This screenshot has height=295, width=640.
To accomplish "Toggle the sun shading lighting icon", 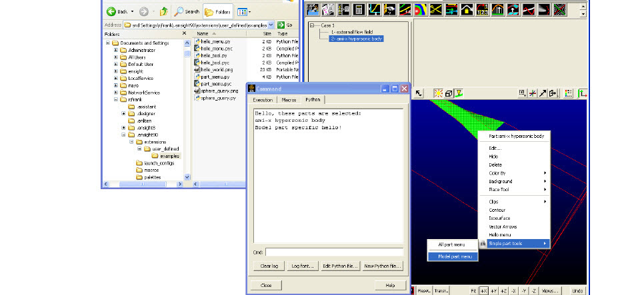I will [438, 93].
